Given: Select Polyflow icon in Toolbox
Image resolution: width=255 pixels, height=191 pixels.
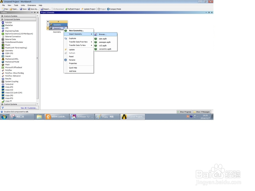Looking at the screenshot, I should 3,70.
